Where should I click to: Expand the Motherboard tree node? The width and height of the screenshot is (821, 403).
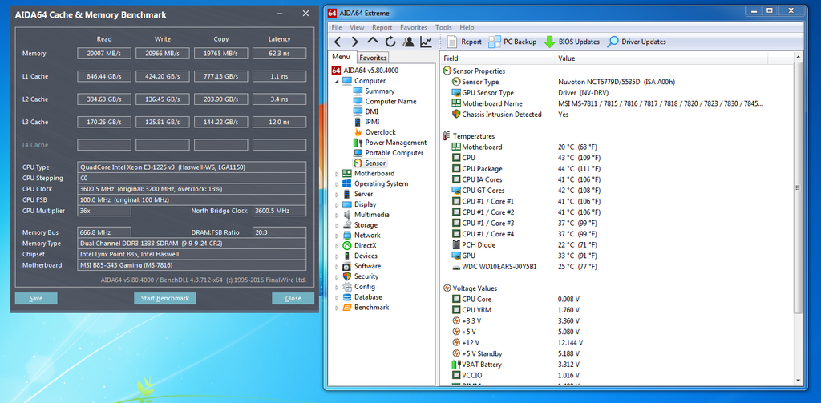click(337, 174)
